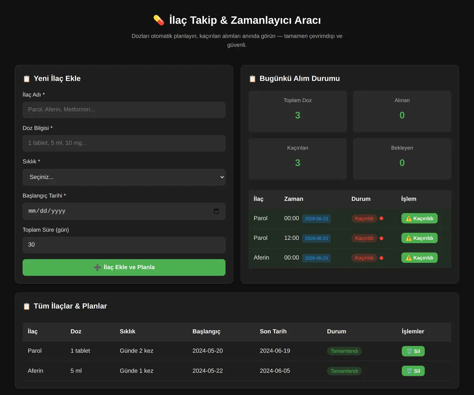Click the Sıklık column header in plans table
The width and height of the screenshot is (474, 395).
click(x=128, y=331)
